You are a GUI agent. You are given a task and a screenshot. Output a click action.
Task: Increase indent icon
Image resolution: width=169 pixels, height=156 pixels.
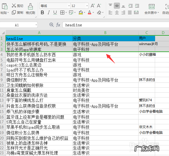point(137,6)
